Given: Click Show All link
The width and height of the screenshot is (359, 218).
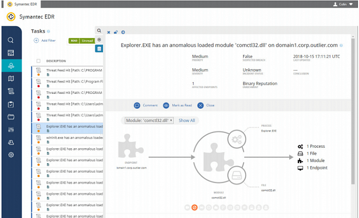Looking at the screenshot, I should tap(187, 121).
